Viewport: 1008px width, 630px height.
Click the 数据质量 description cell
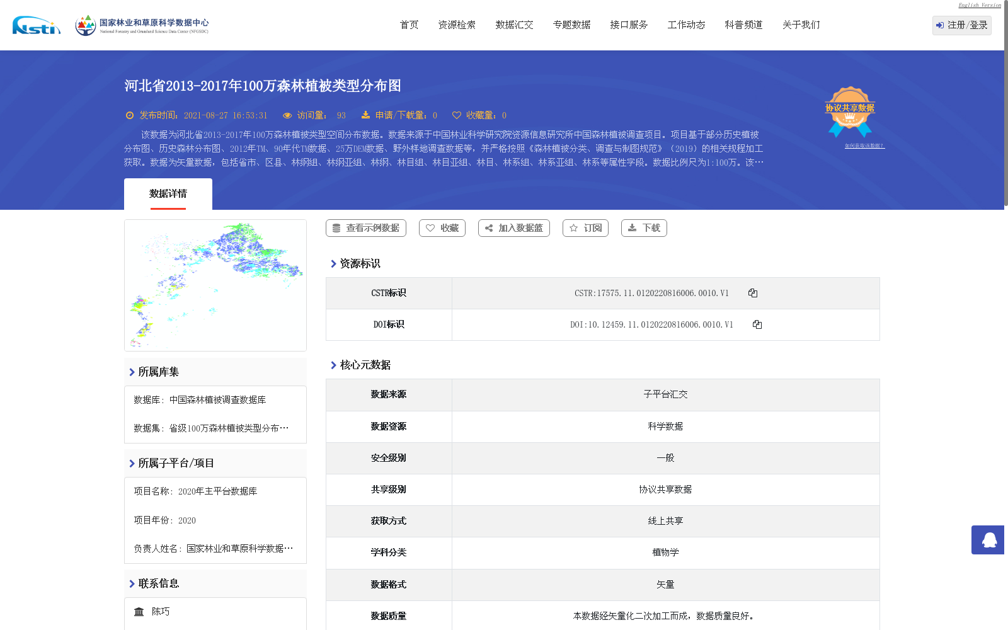coord(666,616)
